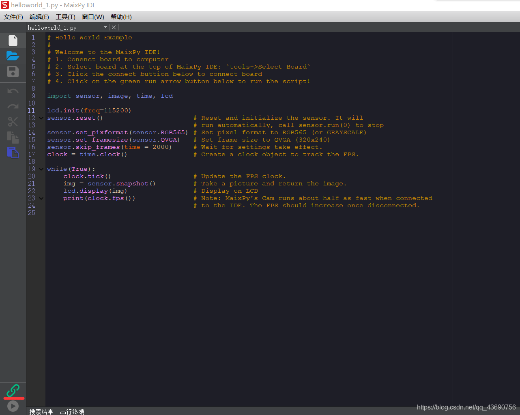Redo the last edit

[13, 106]
